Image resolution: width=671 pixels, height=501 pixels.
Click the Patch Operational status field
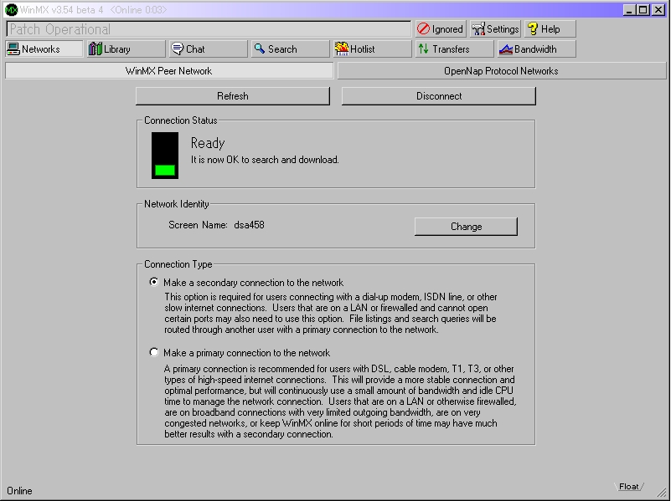[209, 29]
